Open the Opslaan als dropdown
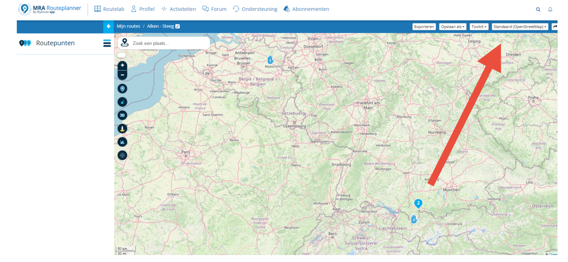 coord(453,27)
